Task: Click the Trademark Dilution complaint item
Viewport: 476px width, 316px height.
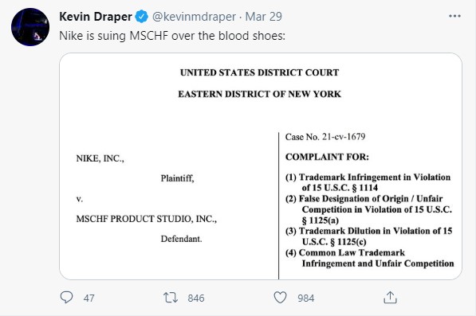Action: [369, 236]
